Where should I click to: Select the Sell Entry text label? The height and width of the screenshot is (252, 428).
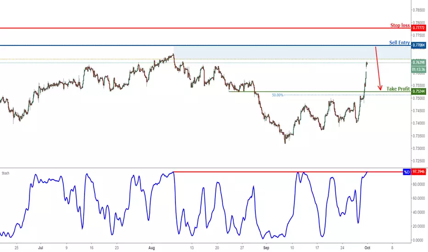coord(400,43)
